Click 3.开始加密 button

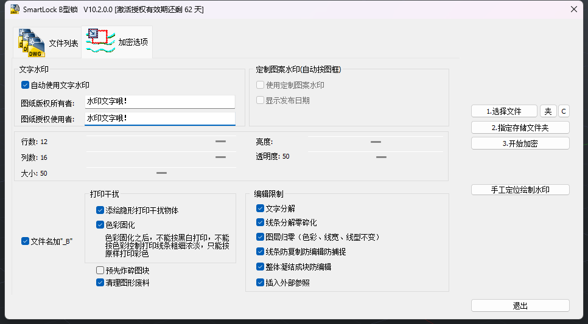click(520, 143)
